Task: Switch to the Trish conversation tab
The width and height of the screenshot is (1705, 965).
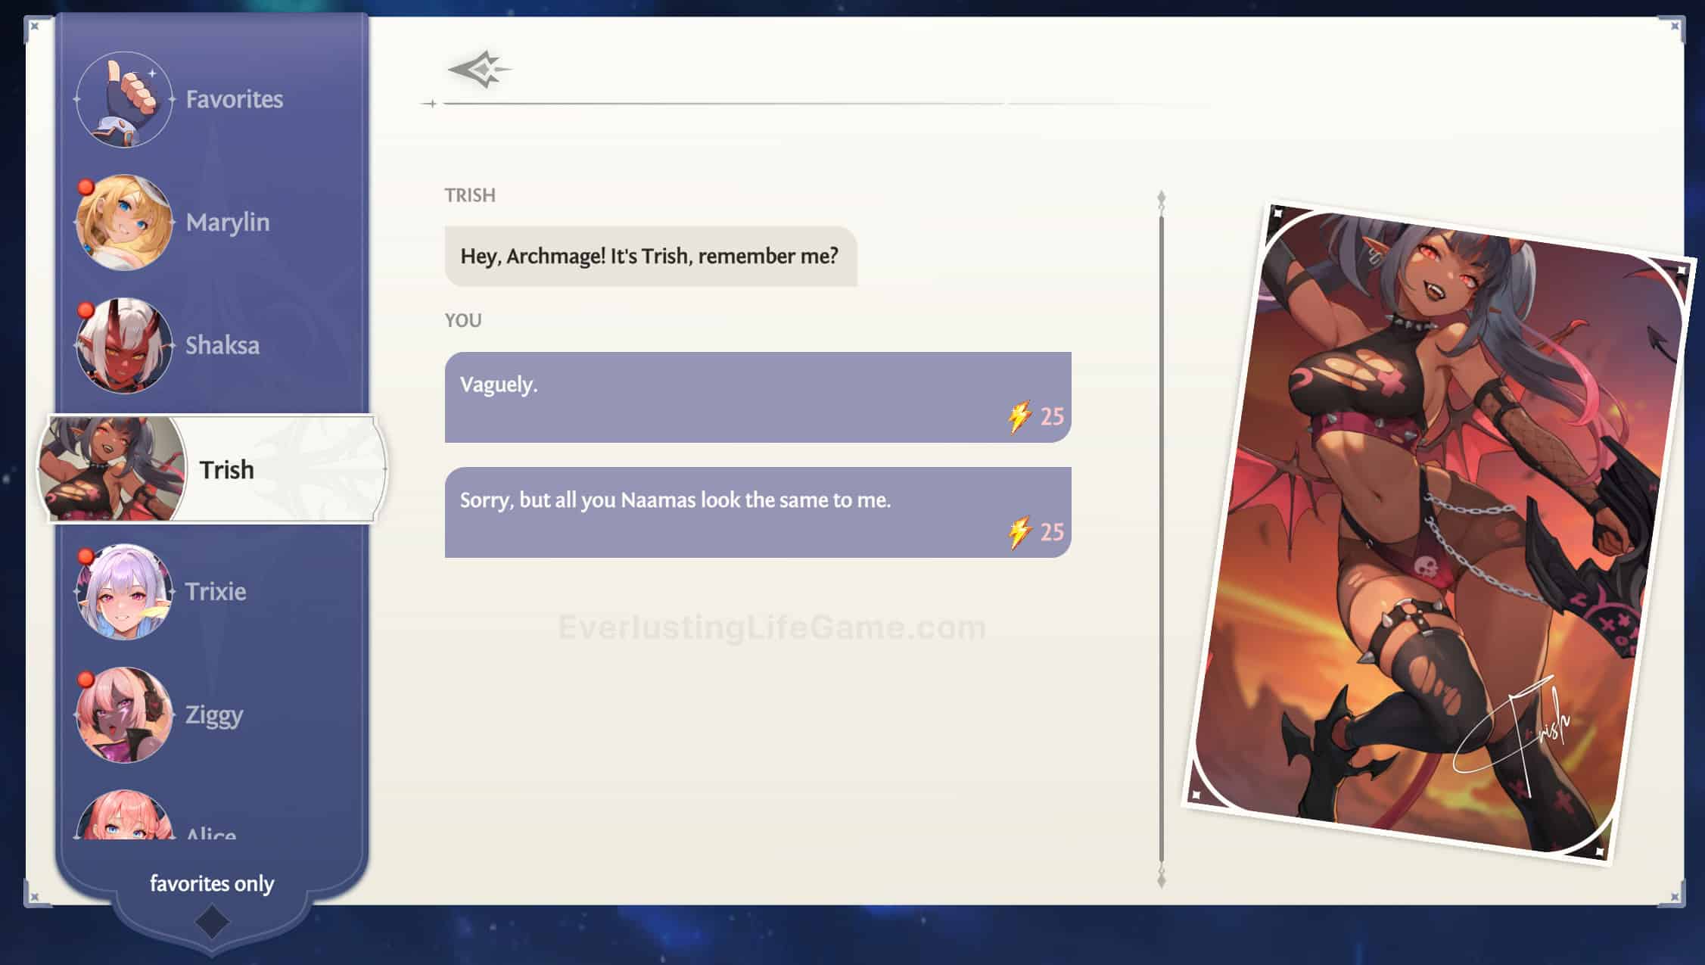Action: [226, 469]
